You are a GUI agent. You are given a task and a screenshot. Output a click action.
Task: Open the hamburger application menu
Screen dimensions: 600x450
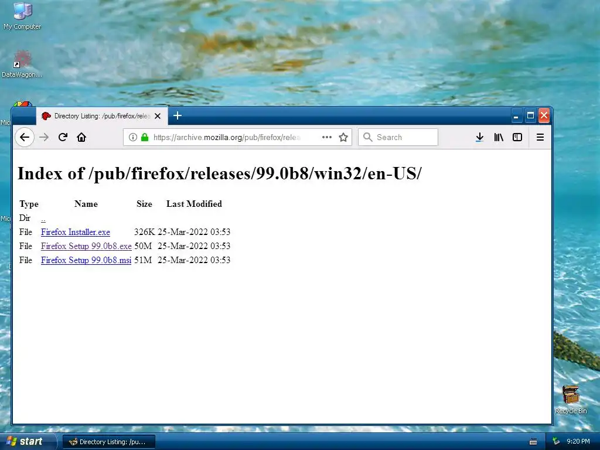[x=540, y=137]
